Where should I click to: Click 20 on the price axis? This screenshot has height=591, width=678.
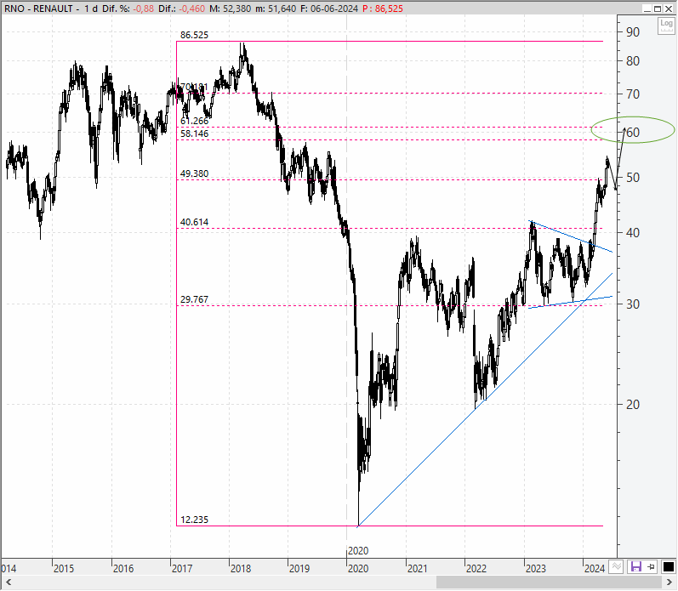click(x=633, y=404)
